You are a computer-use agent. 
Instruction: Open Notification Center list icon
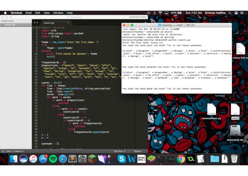pos(242,13)
